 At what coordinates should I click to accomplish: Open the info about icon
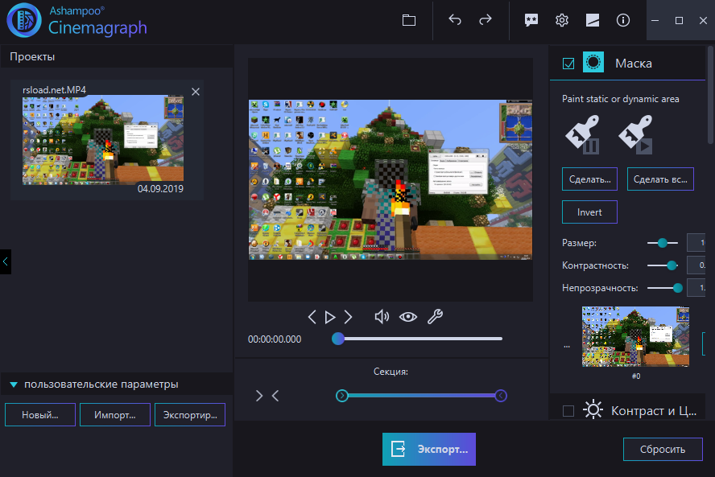click(x=623, y=20)
